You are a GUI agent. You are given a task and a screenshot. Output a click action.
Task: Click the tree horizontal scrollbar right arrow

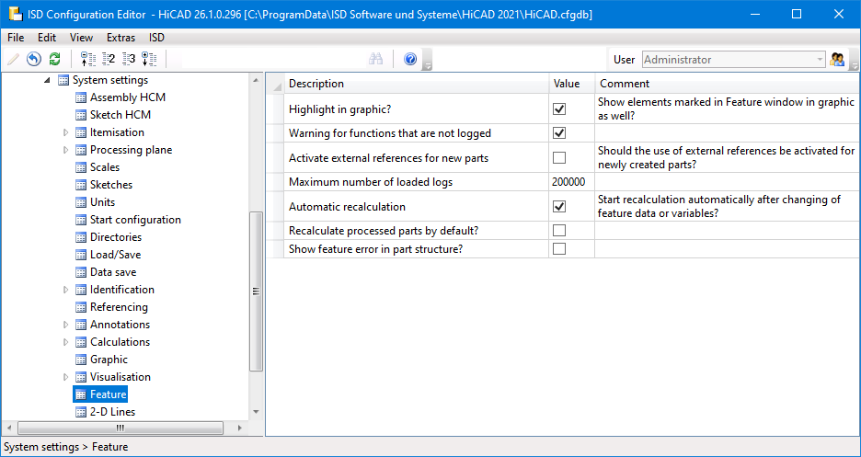(239, 428)
